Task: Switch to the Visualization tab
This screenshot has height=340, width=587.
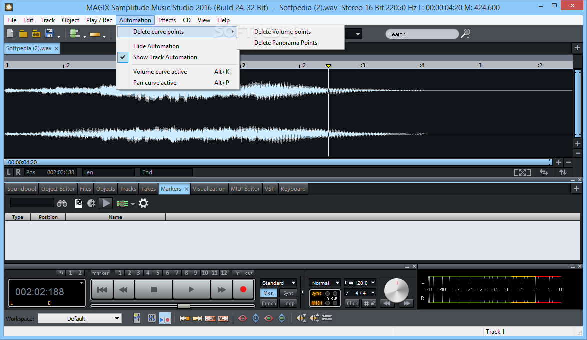Action: tap(209, 189)
